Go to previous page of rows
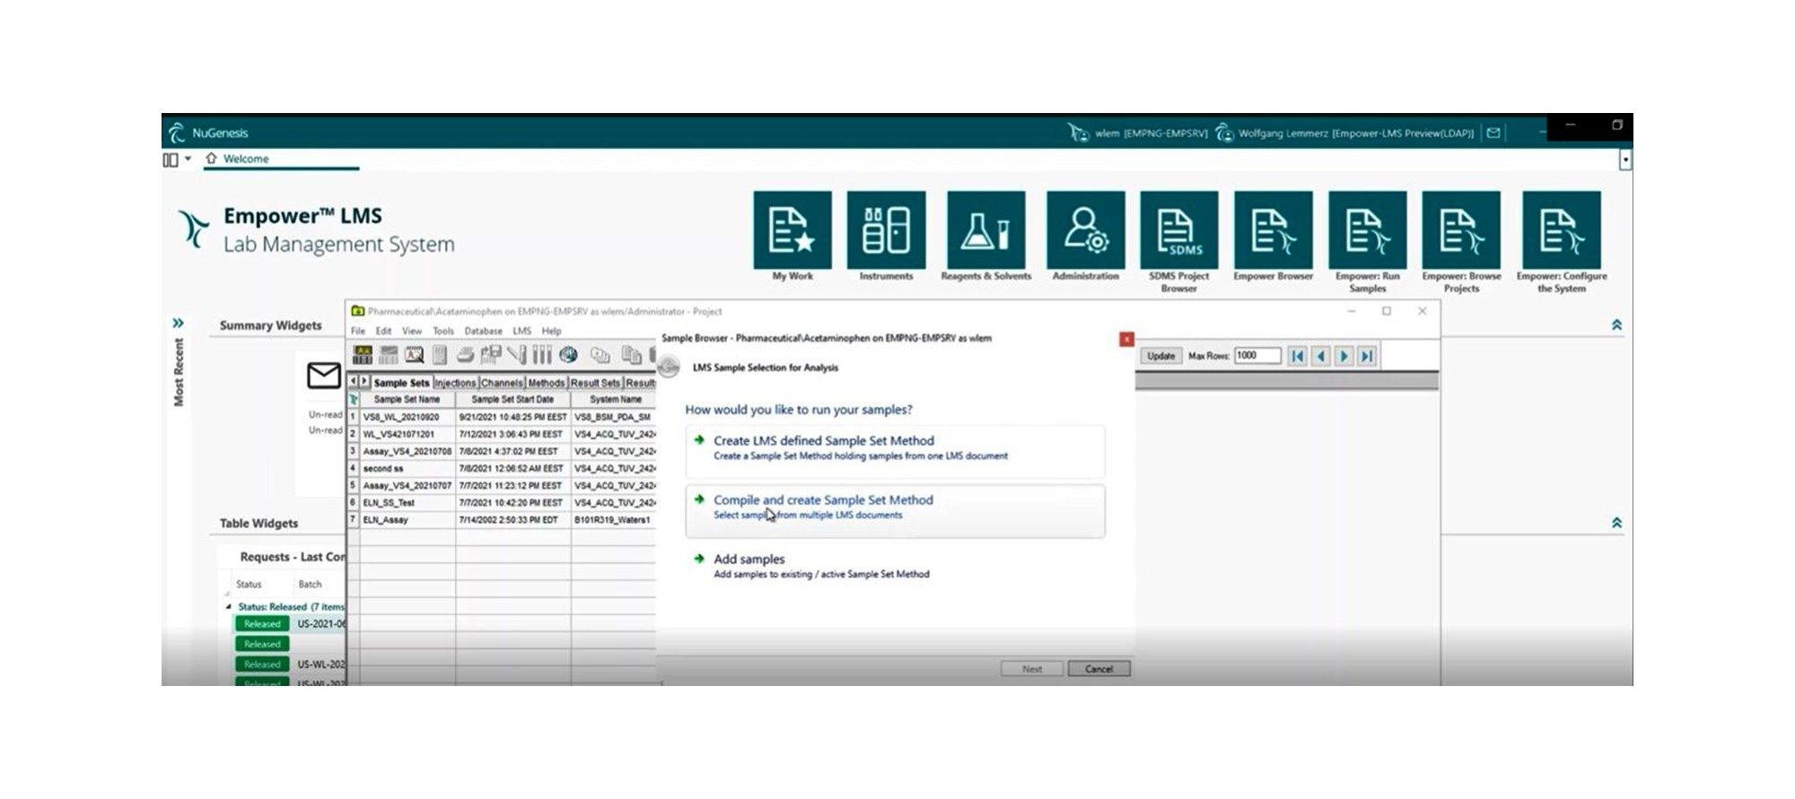The width and height of the screenshot is (1795, 799). [x=1320, y=356]
